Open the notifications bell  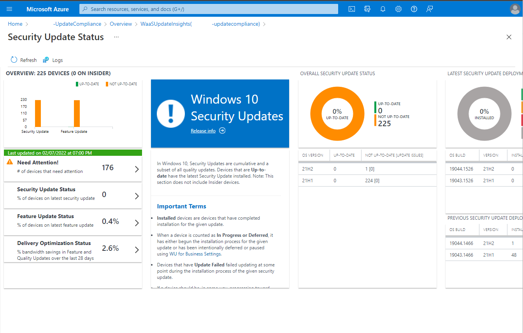click(x=383, y=9)
